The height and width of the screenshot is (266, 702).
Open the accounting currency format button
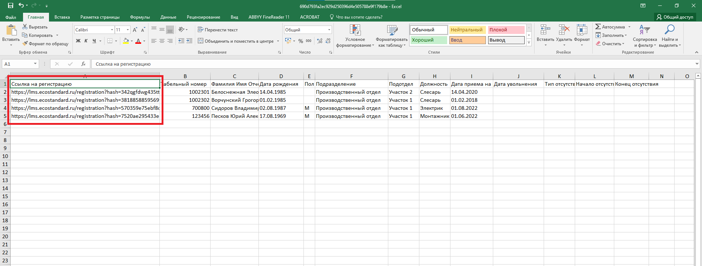point(288,41)
